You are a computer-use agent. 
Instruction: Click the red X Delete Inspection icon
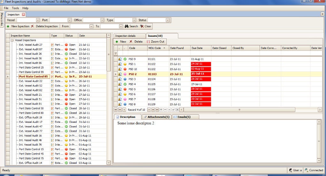tap(32, 26)
